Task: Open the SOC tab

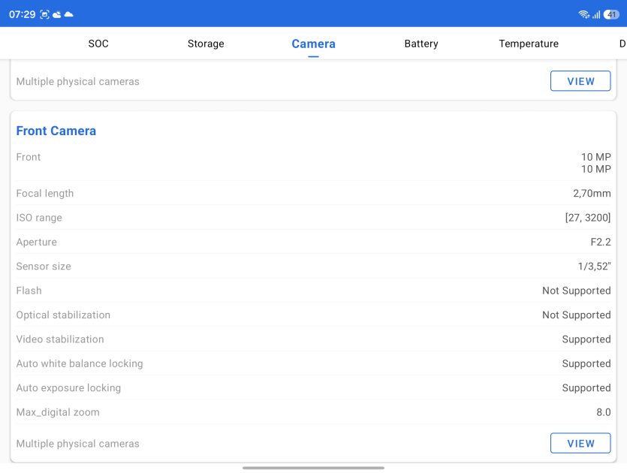Action: point(98,44)
